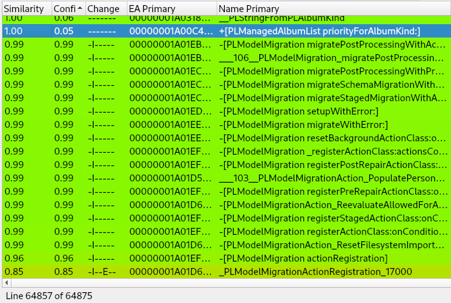Sort by the Confi column header
451x303 pixels.
click(x=68, y=9)
